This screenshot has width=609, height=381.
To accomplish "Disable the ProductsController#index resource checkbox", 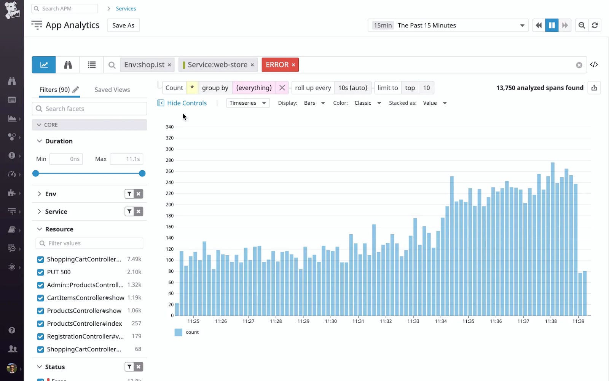I will click(x=40, y=323).
